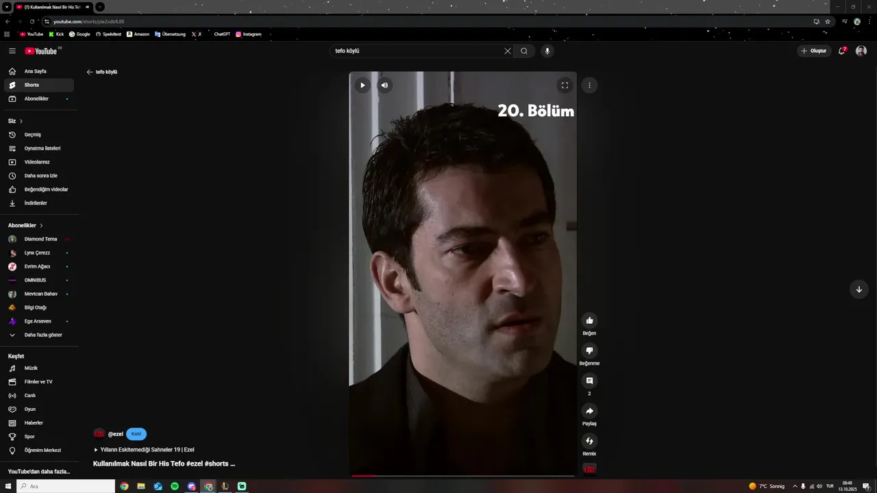
Task: Join channel with Katıl button
Action: pos(136,434)
